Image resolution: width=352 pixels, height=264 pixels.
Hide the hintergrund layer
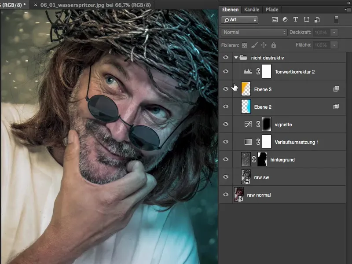coord(226,159)
